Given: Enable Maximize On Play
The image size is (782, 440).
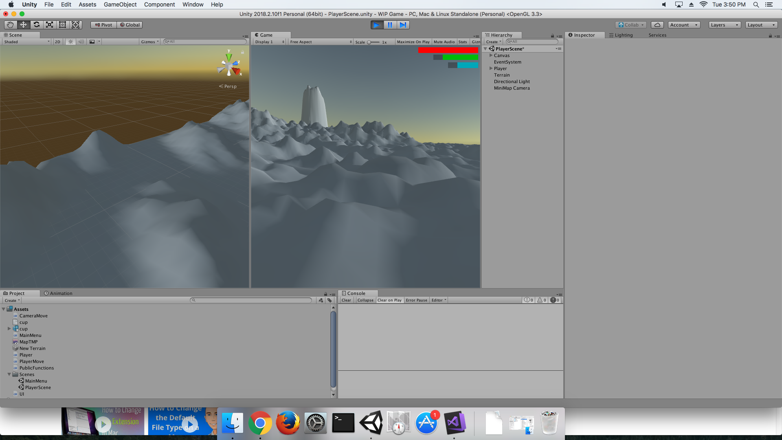Looking at the screenshot, I should [413, 42].
